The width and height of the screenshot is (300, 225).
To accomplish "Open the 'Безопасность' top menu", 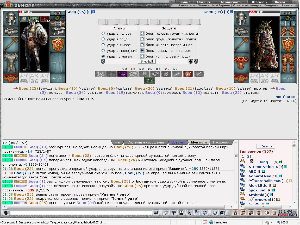I will (x=231, y=2).
